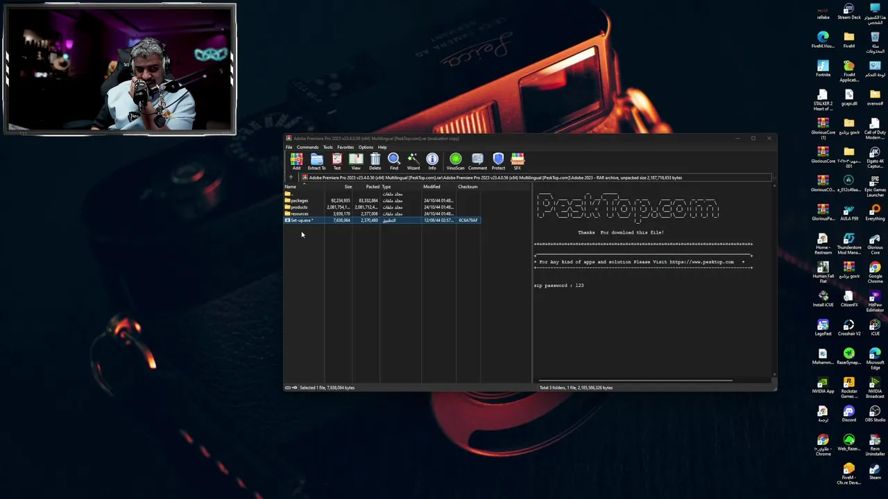Select the Set-up.exe file row
Viewport: 888px width, 499px height.
pyautogui.click(x=382, y=220)
